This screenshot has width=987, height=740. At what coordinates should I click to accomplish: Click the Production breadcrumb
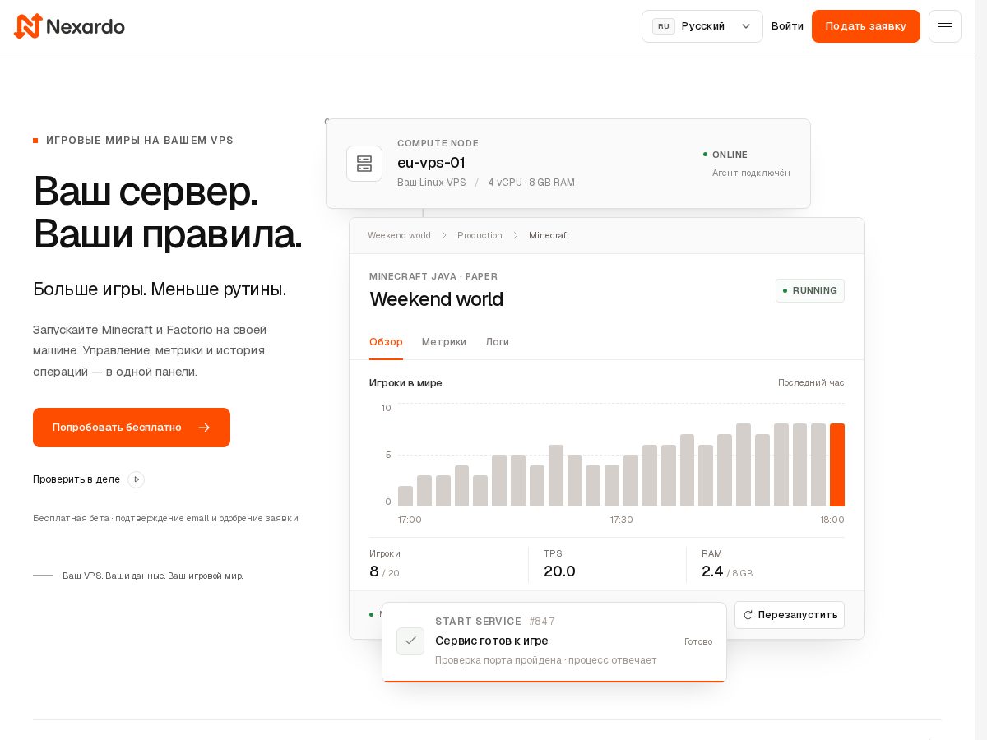click(x=480, y=235)
